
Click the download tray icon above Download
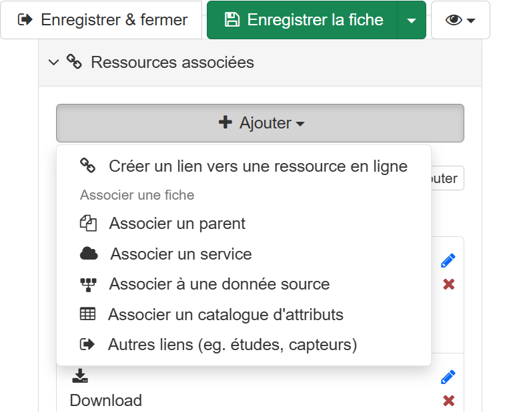79,377
